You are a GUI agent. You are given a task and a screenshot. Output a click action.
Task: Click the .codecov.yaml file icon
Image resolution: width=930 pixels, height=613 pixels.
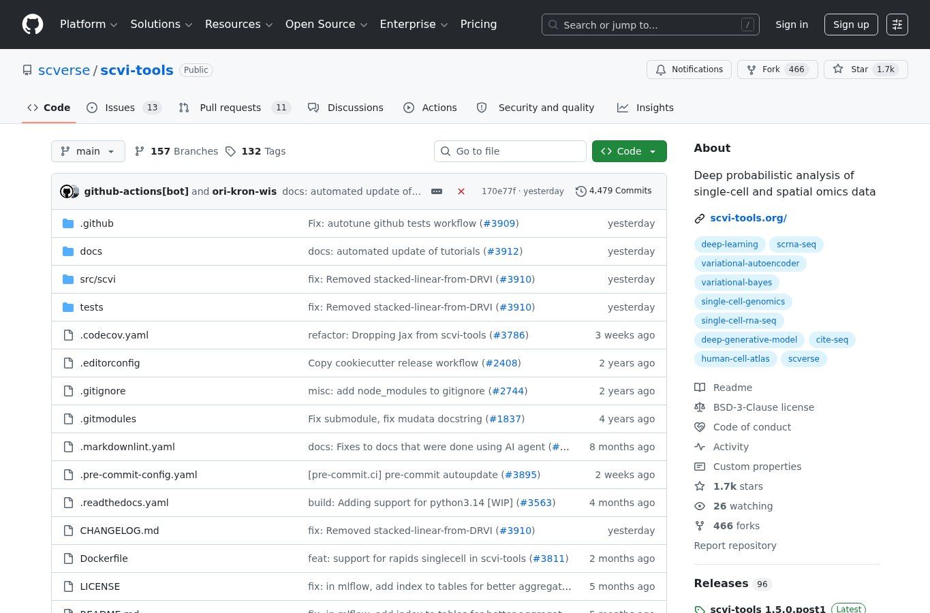68,335
